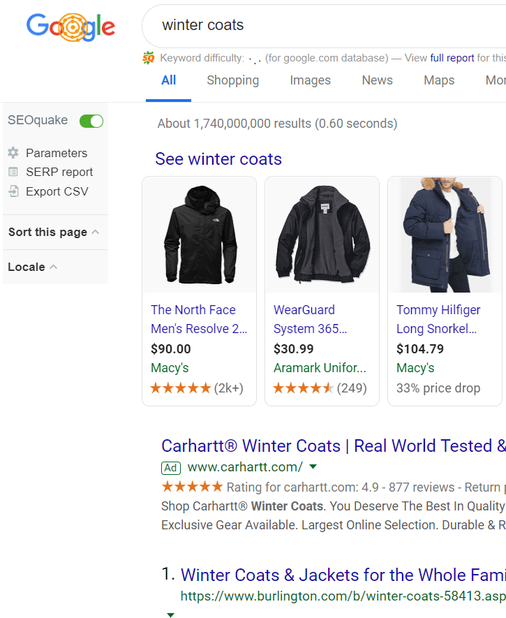506x618 pixels.
Task: Click the WearGuard System 365 coat image
Action: point(322,235)
